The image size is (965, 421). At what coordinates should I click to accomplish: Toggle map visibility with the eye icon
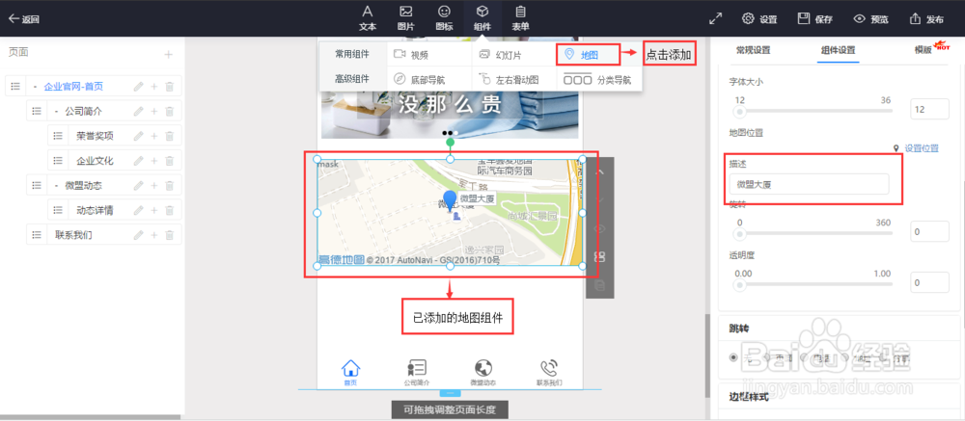(x=600, y=228)
